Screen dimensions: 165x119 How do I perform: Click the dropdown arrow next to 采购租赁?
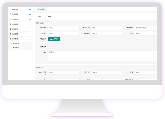tap(30, 29)
